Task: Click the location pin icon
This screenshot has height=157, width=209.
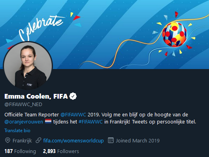Action: (8, 140)
